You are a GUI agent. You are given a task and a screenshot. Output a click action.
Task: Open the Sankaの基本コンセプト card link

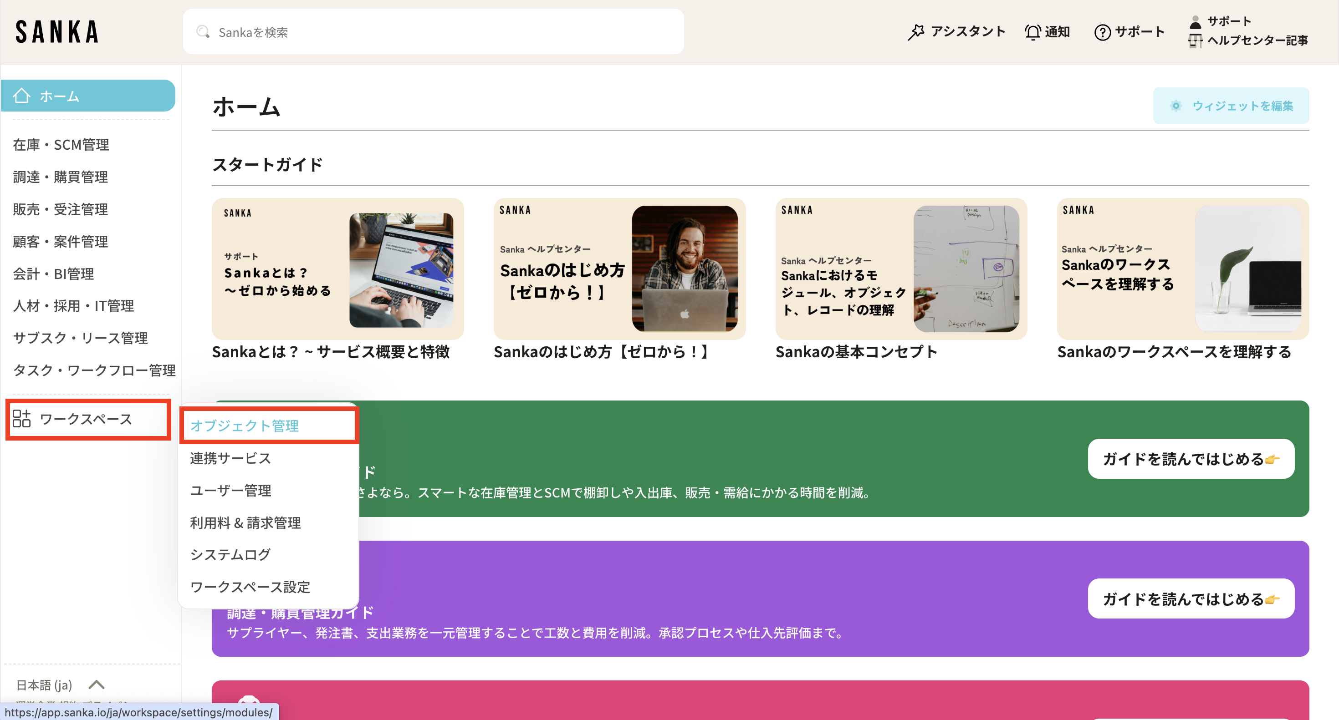856,352
